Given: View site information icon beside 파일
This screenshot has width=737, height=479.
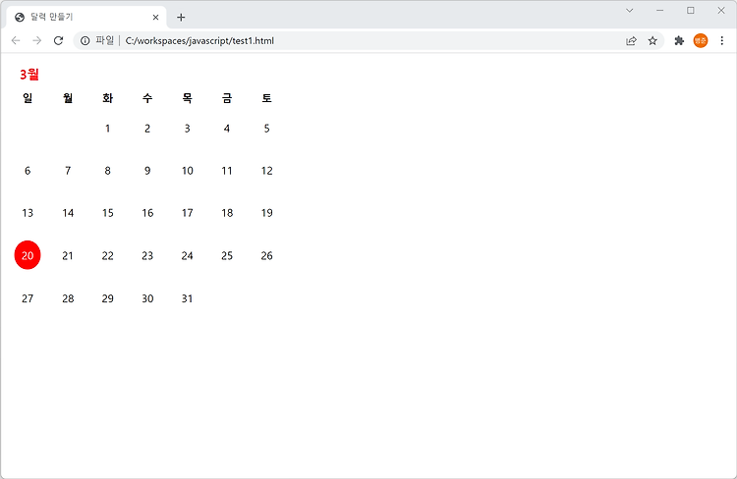Looking at the screenshot, I should tap(85, 41).
